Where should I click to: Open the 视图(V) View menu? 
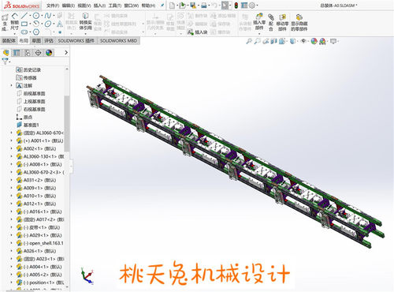point(84,6)
